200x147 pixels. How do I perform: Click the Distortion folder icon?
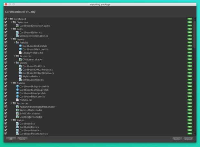tap(15, 22)
